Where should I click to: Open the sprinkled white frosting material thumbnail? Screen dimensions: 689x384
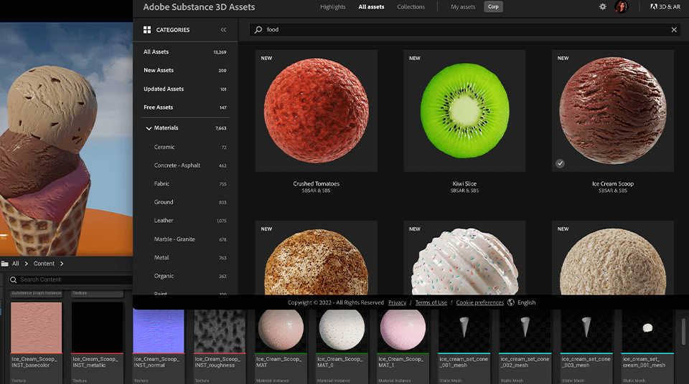[x=464, y=258]
